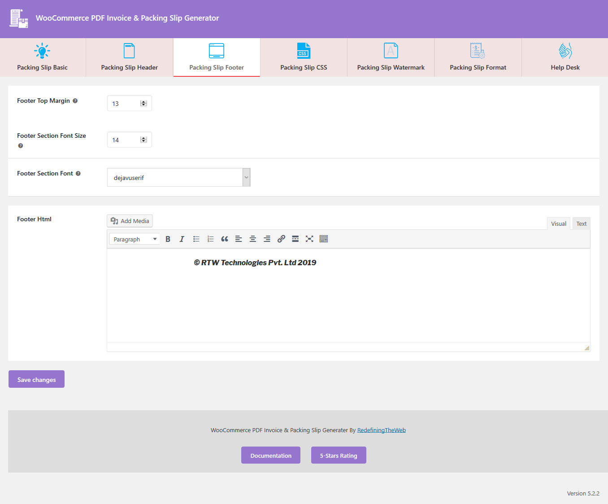Align footer text to the left

(x=239, y=239)
